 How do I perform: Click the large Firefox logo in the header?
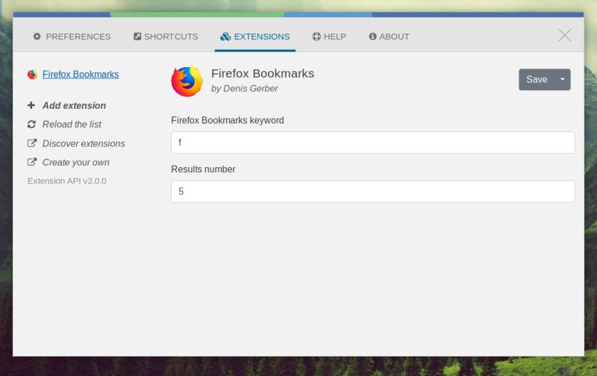(187, 81)
